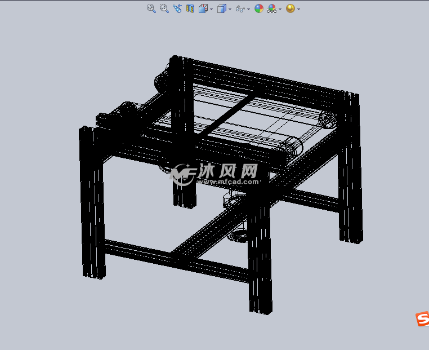Expand the Display Style dropdown arrow
The width and height of the screenshot is (429, 350).
(230, 9)
